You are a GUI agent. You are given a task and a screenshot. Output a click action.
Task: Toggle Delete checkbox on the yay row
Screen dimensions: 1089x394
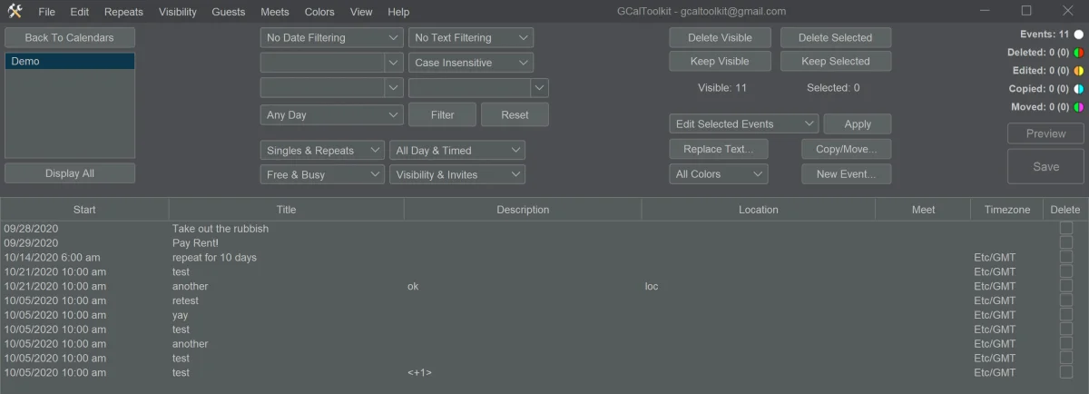tap(1065, 315)
